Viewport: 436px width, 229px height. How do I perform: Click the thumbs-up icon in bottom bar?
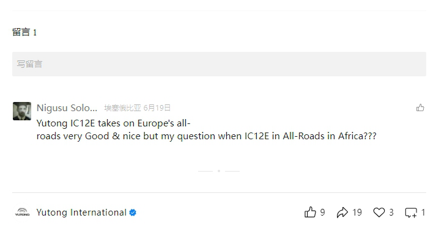click(310, 213)
